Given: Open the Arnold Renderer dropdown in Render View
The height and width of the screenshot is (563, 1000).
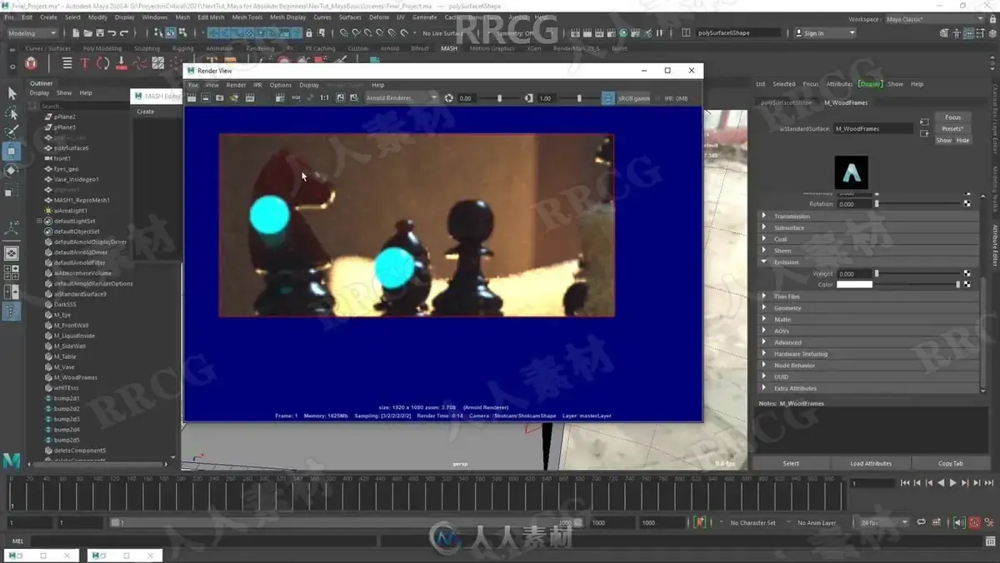Looking at the screenshot, I should click(402, 98).
